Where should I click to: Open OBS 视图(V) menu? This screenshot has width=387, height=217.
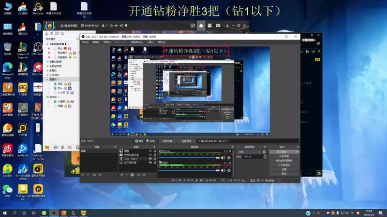click(x=107, y=42)
